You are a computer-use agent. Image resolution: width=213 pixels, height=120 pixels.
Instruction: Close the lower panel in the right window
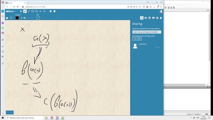(209, 87)
